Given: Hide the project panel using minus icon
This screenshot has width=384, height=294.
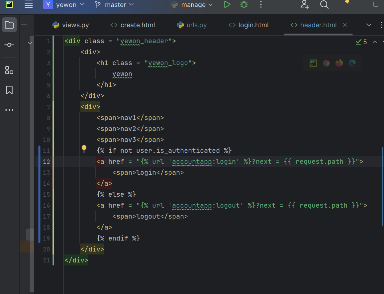Looking at the screenshot, I should click(x=24, y=25).
